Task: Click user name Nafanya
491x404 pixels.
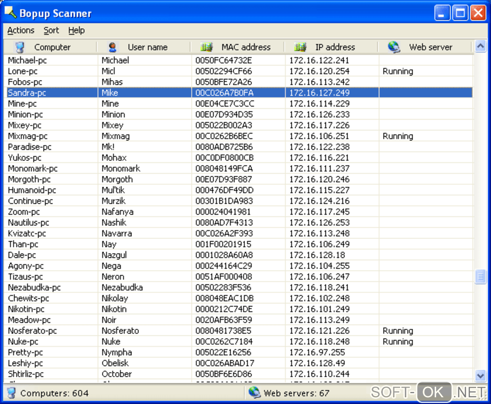Action: (x=117, y=212)
